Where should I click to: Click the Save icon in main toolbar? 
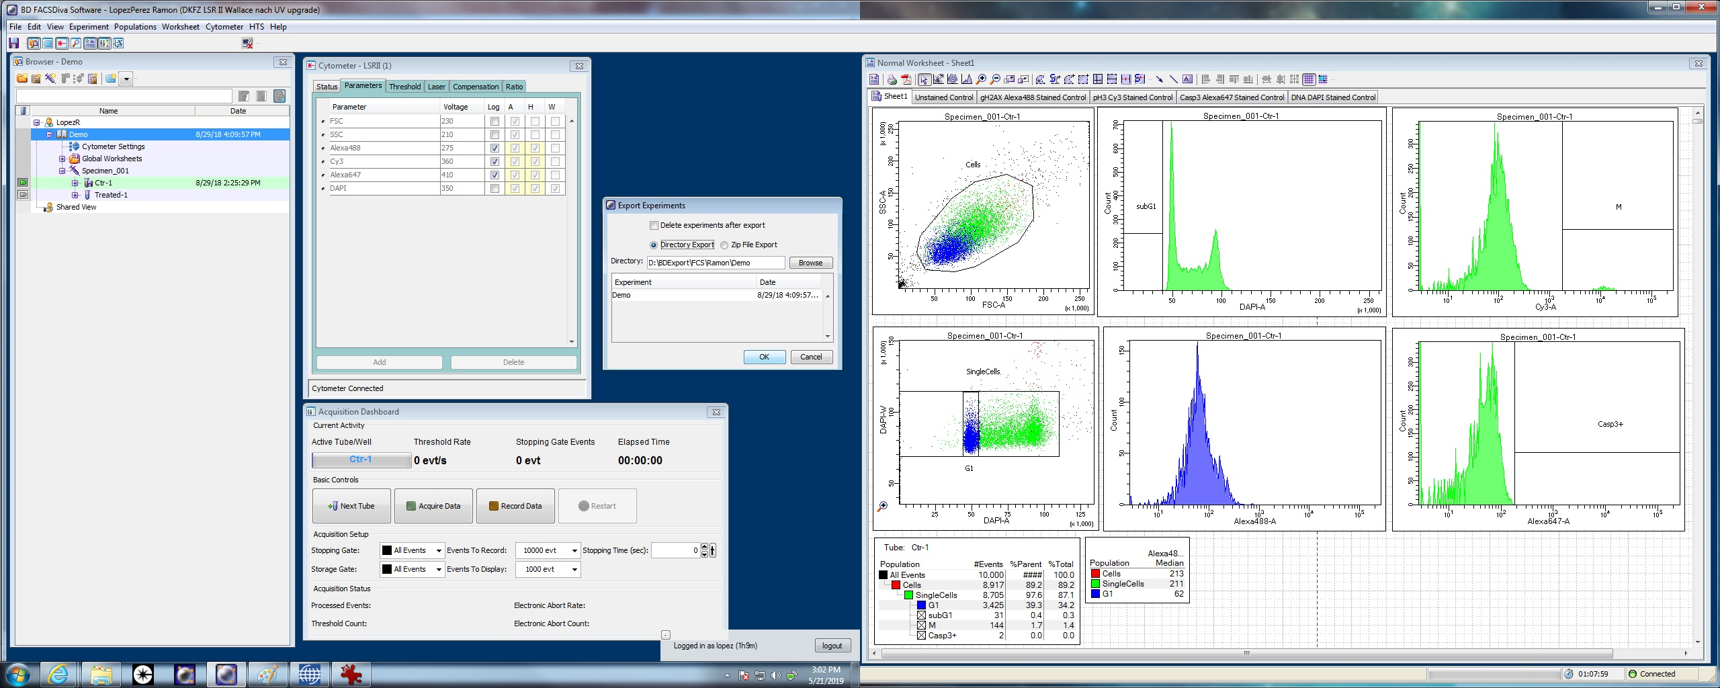click(13, 43)
